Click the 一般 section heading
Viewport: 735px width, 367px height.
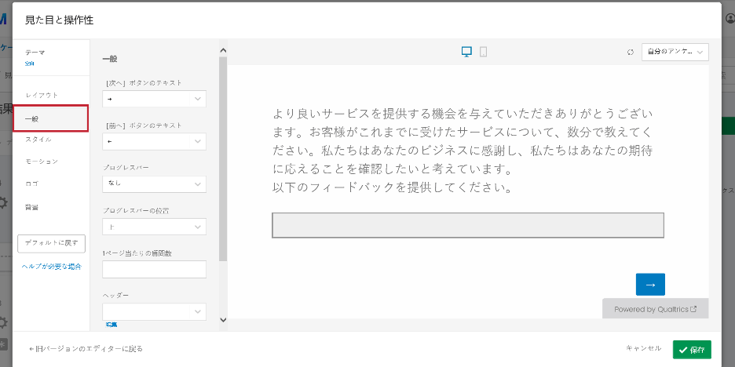[x=110, y=59]
